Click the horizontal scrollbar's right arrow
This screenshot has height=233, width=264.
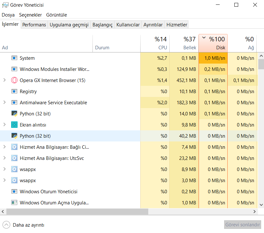point(255,212)
